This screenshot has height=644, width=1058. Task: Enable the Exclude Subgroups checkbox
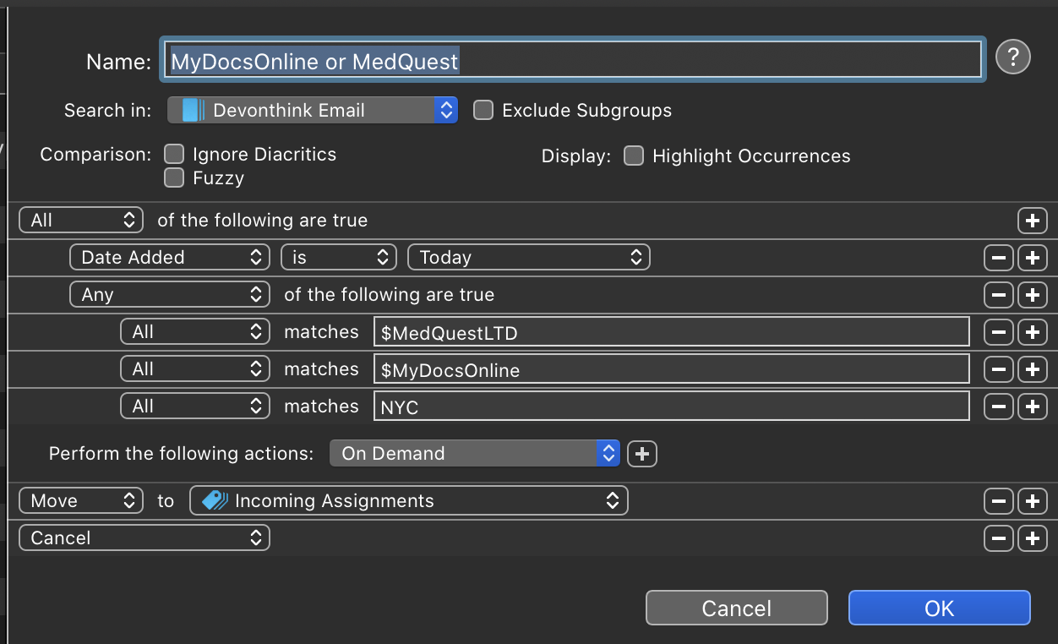pyautogui.click(x=483, y=110)
